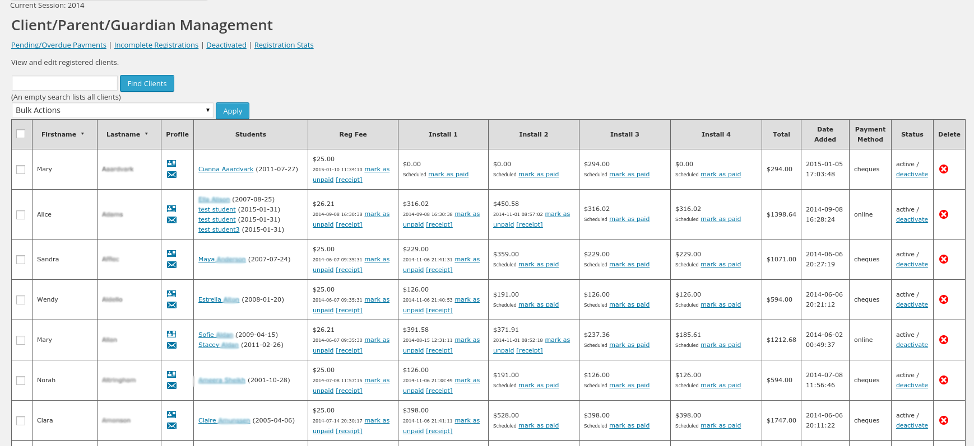974x446 pixels.
Task: Click envelope icon in the $1212.68 total row
Action: pyautogui.click(x=171, y=345)
